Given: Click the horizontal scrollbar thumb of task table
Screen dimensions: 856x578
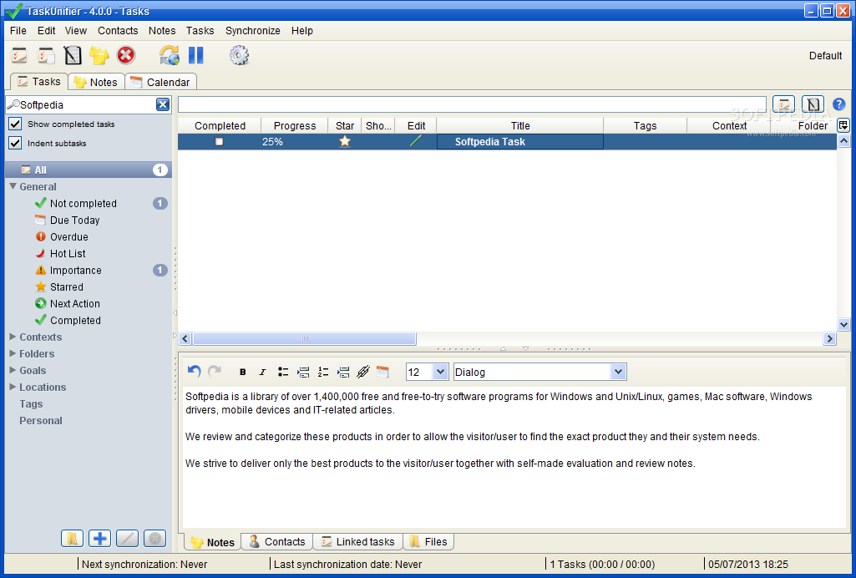Looking at the screenshot, I should coord(305,339).
